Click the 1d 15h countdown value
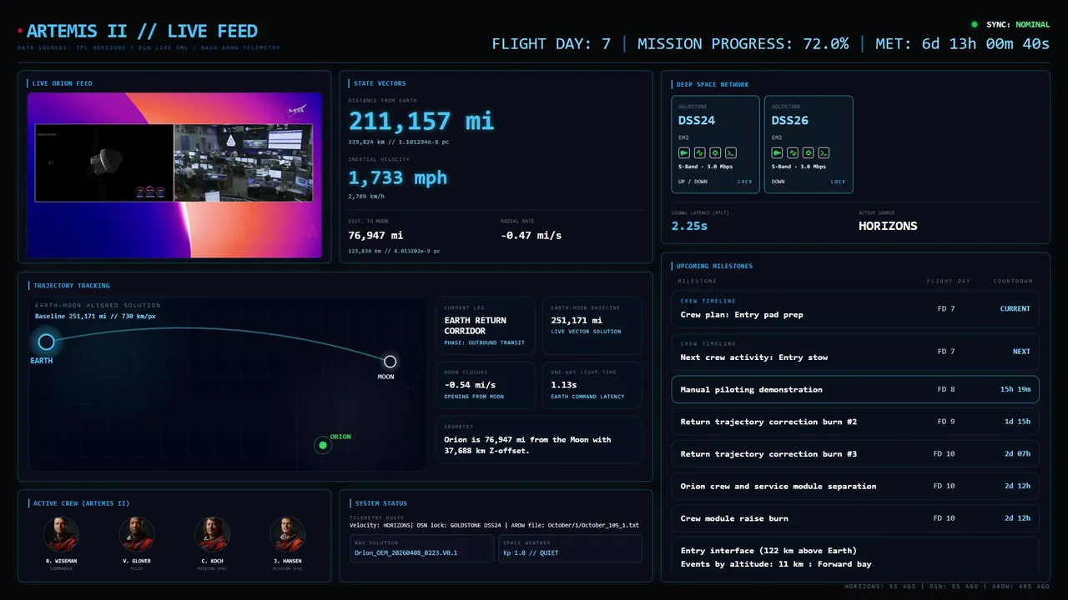 (x=1017, y=422)
